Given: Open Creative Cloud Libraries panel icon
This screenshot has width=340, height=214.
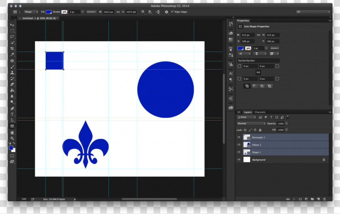Looking at the screenshot, I should pyautogui.click(x=231, y=108).
